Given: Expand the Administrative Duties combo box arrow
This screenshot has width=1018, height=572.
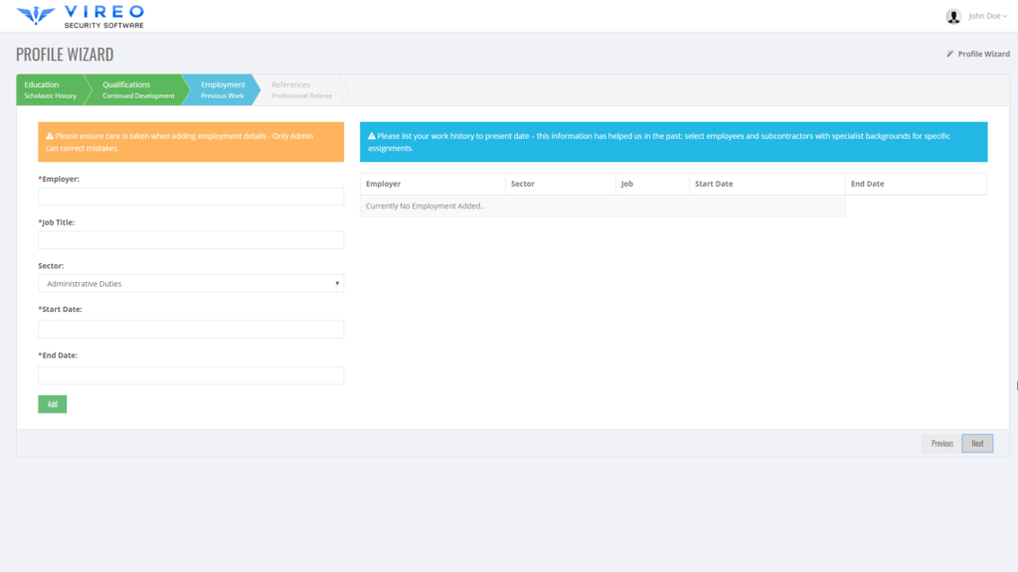Looking at the screenshot, I should tap(335, 283).
